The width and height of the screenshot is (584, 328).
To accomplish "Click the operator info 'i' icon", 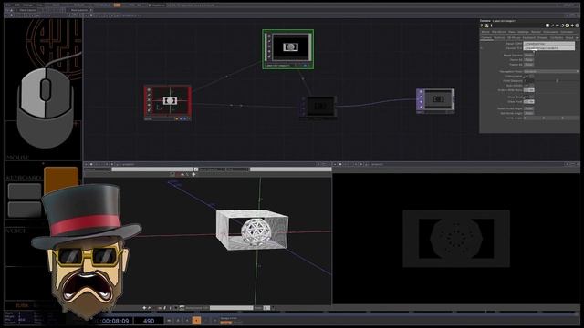I will (x=491, y=26).
